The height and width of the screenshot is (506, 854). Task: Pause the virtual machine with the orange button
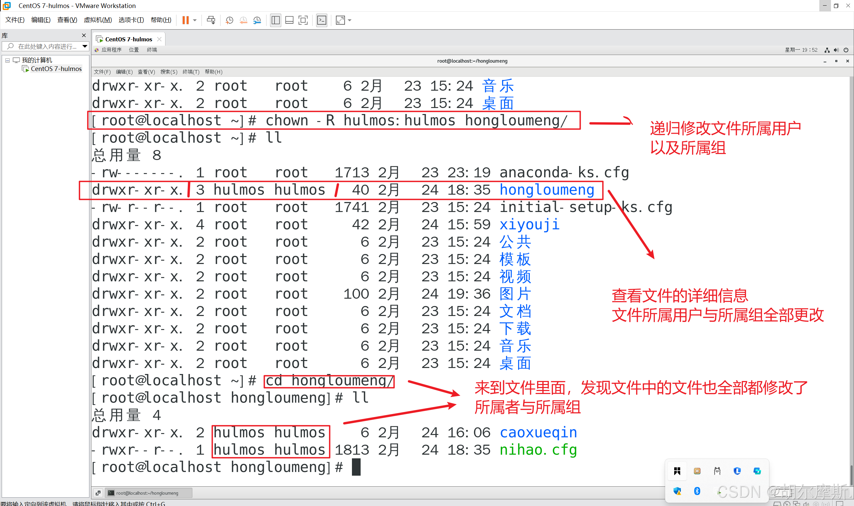pos(185,20)
